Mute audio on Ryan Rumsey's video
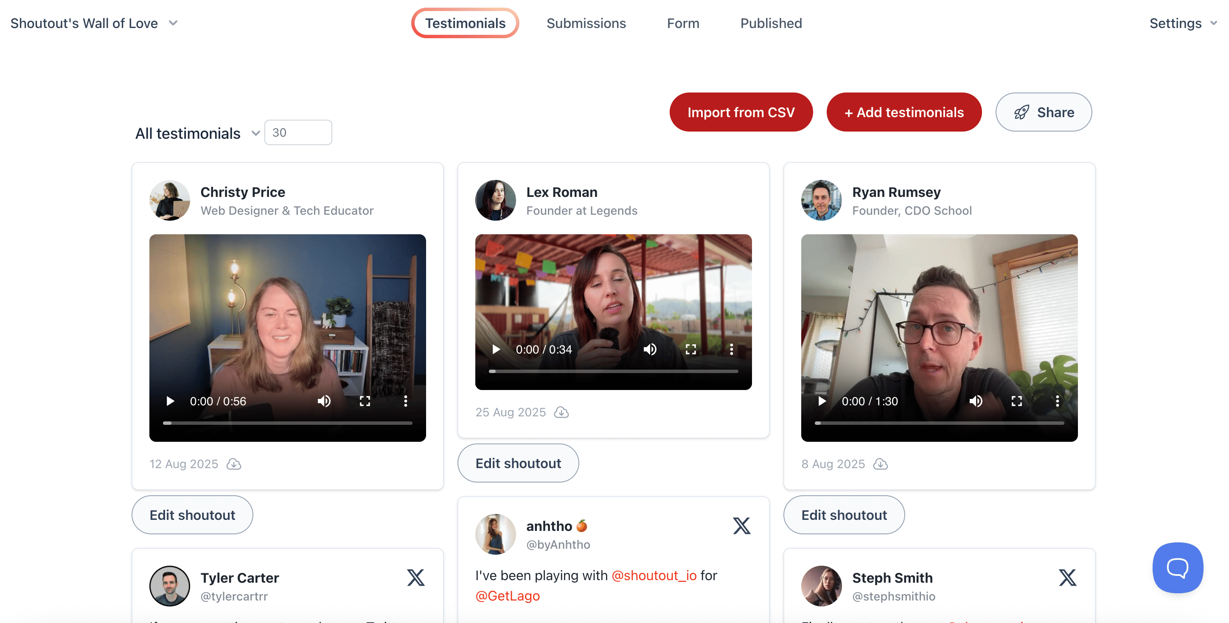This screenshot has width=1229, height=623. tap(975, 401)
